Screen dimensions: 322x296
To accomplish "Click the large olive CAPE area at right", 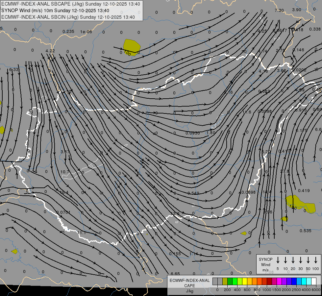I will click(x=300, y=204).
